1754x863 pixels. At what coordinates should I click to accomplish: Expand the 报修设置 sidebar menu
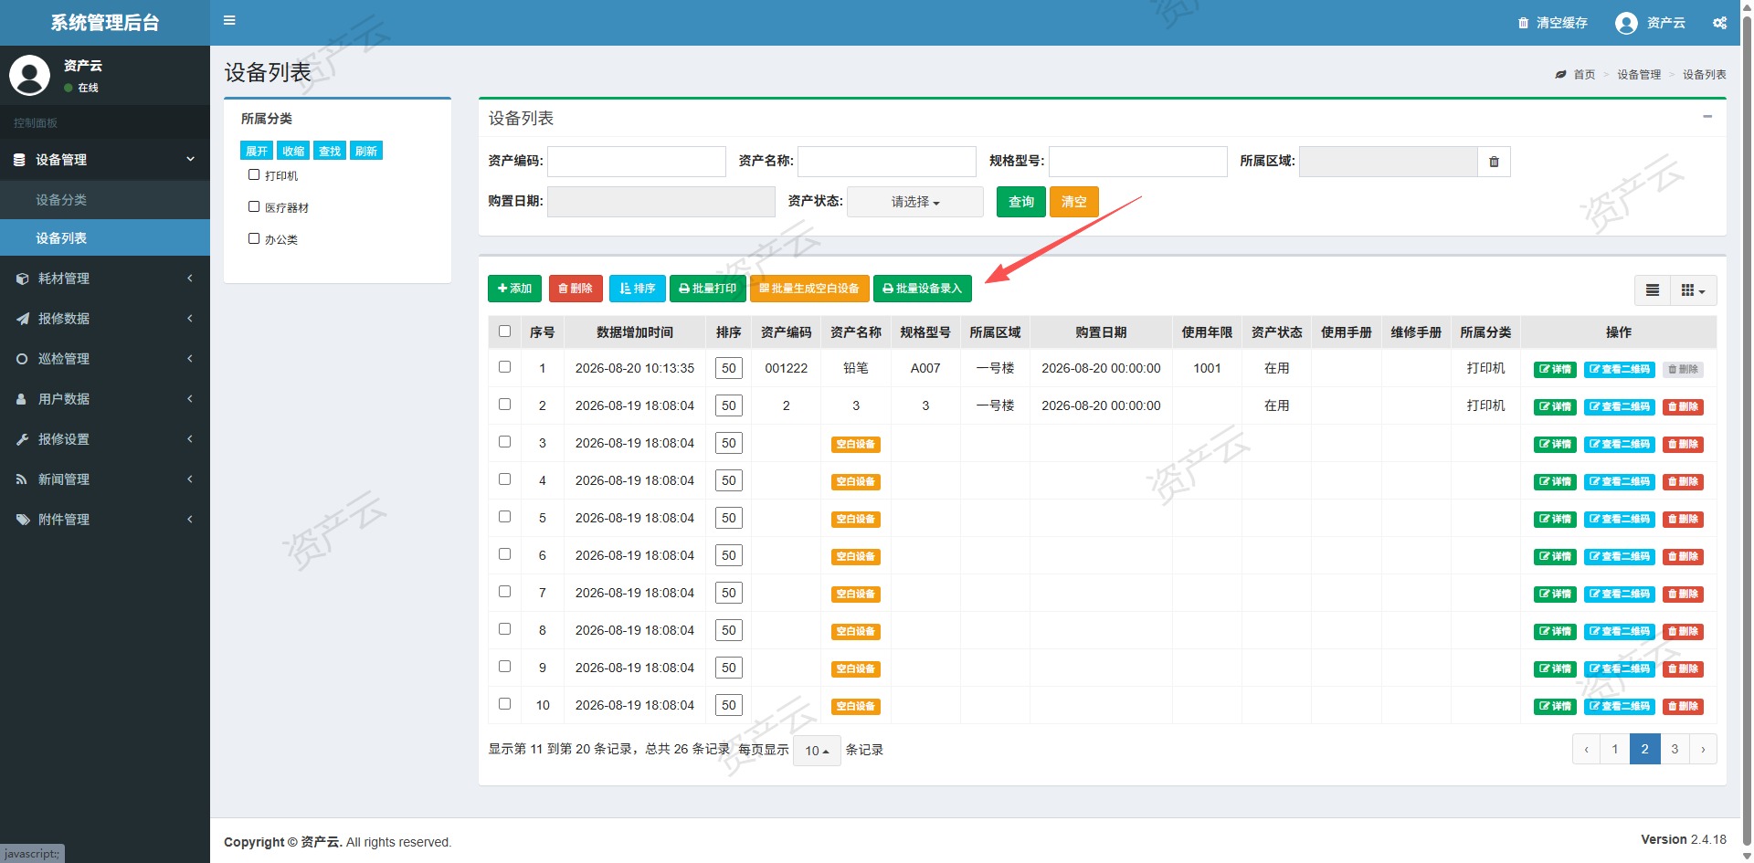(x=105, y=439)
